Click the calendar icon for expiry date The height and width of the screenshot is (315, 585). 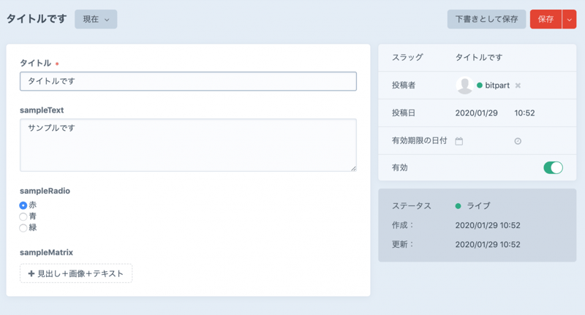tap(459, 141)
